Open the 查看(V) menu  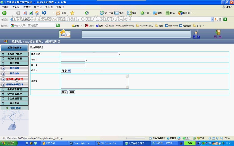pos(16,7)
